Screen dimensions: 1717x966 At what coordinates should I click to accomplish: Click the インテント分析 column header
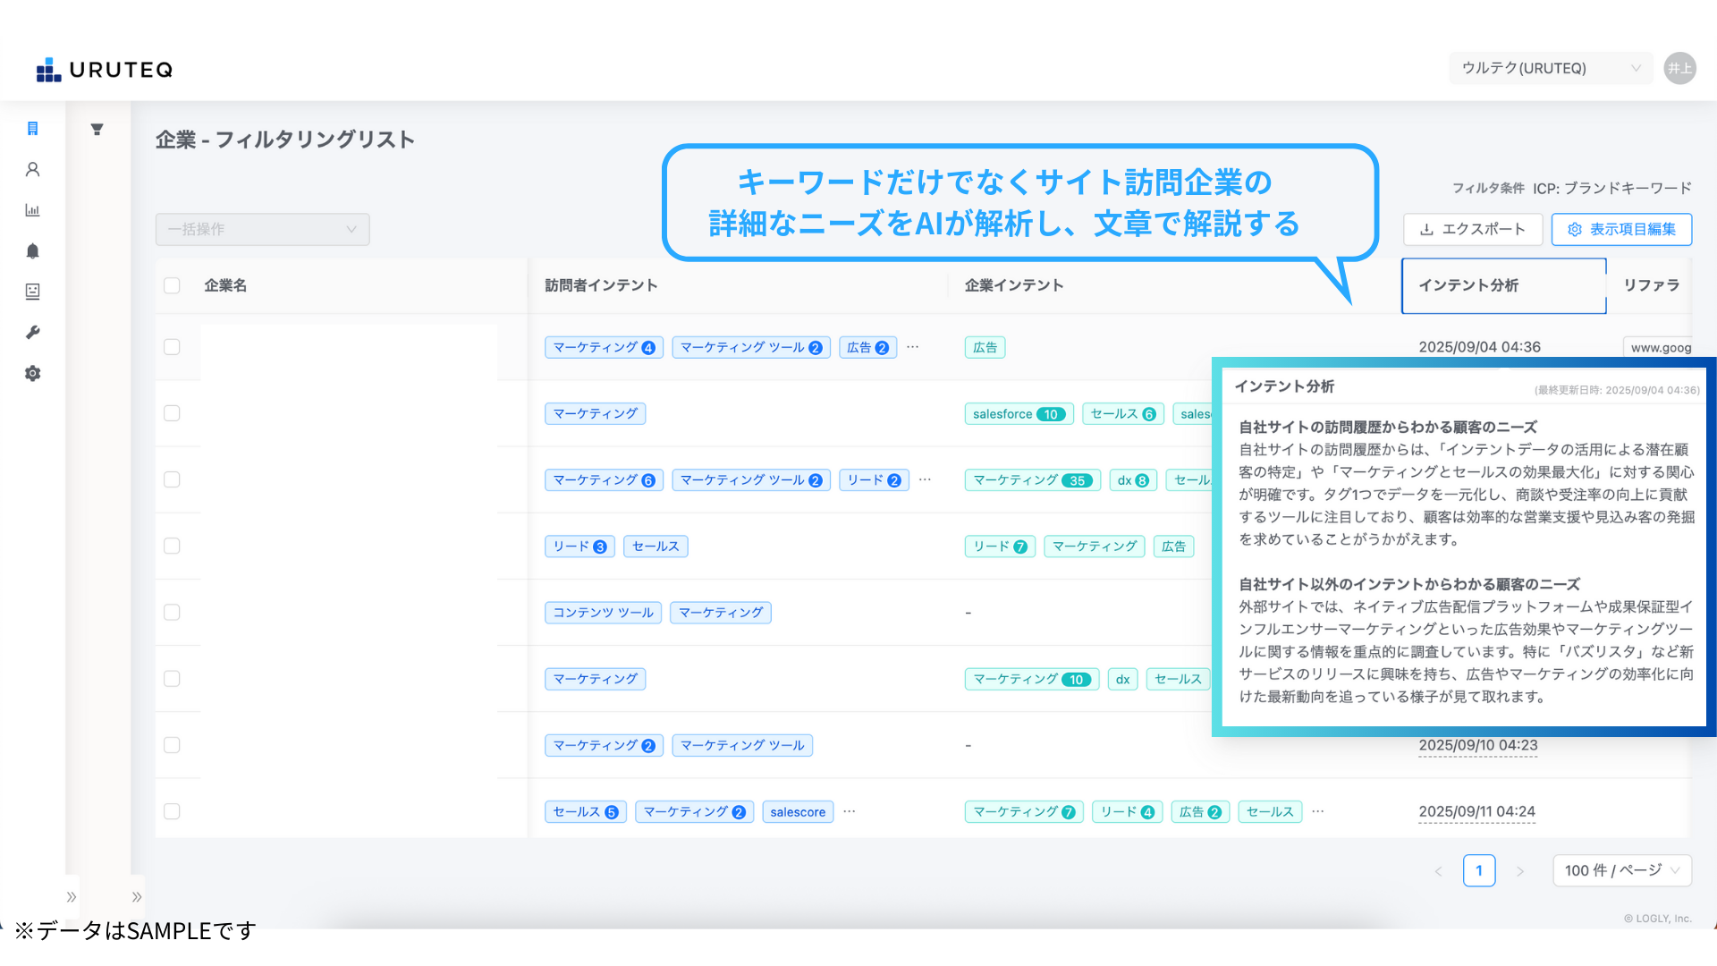point(1503,285)
